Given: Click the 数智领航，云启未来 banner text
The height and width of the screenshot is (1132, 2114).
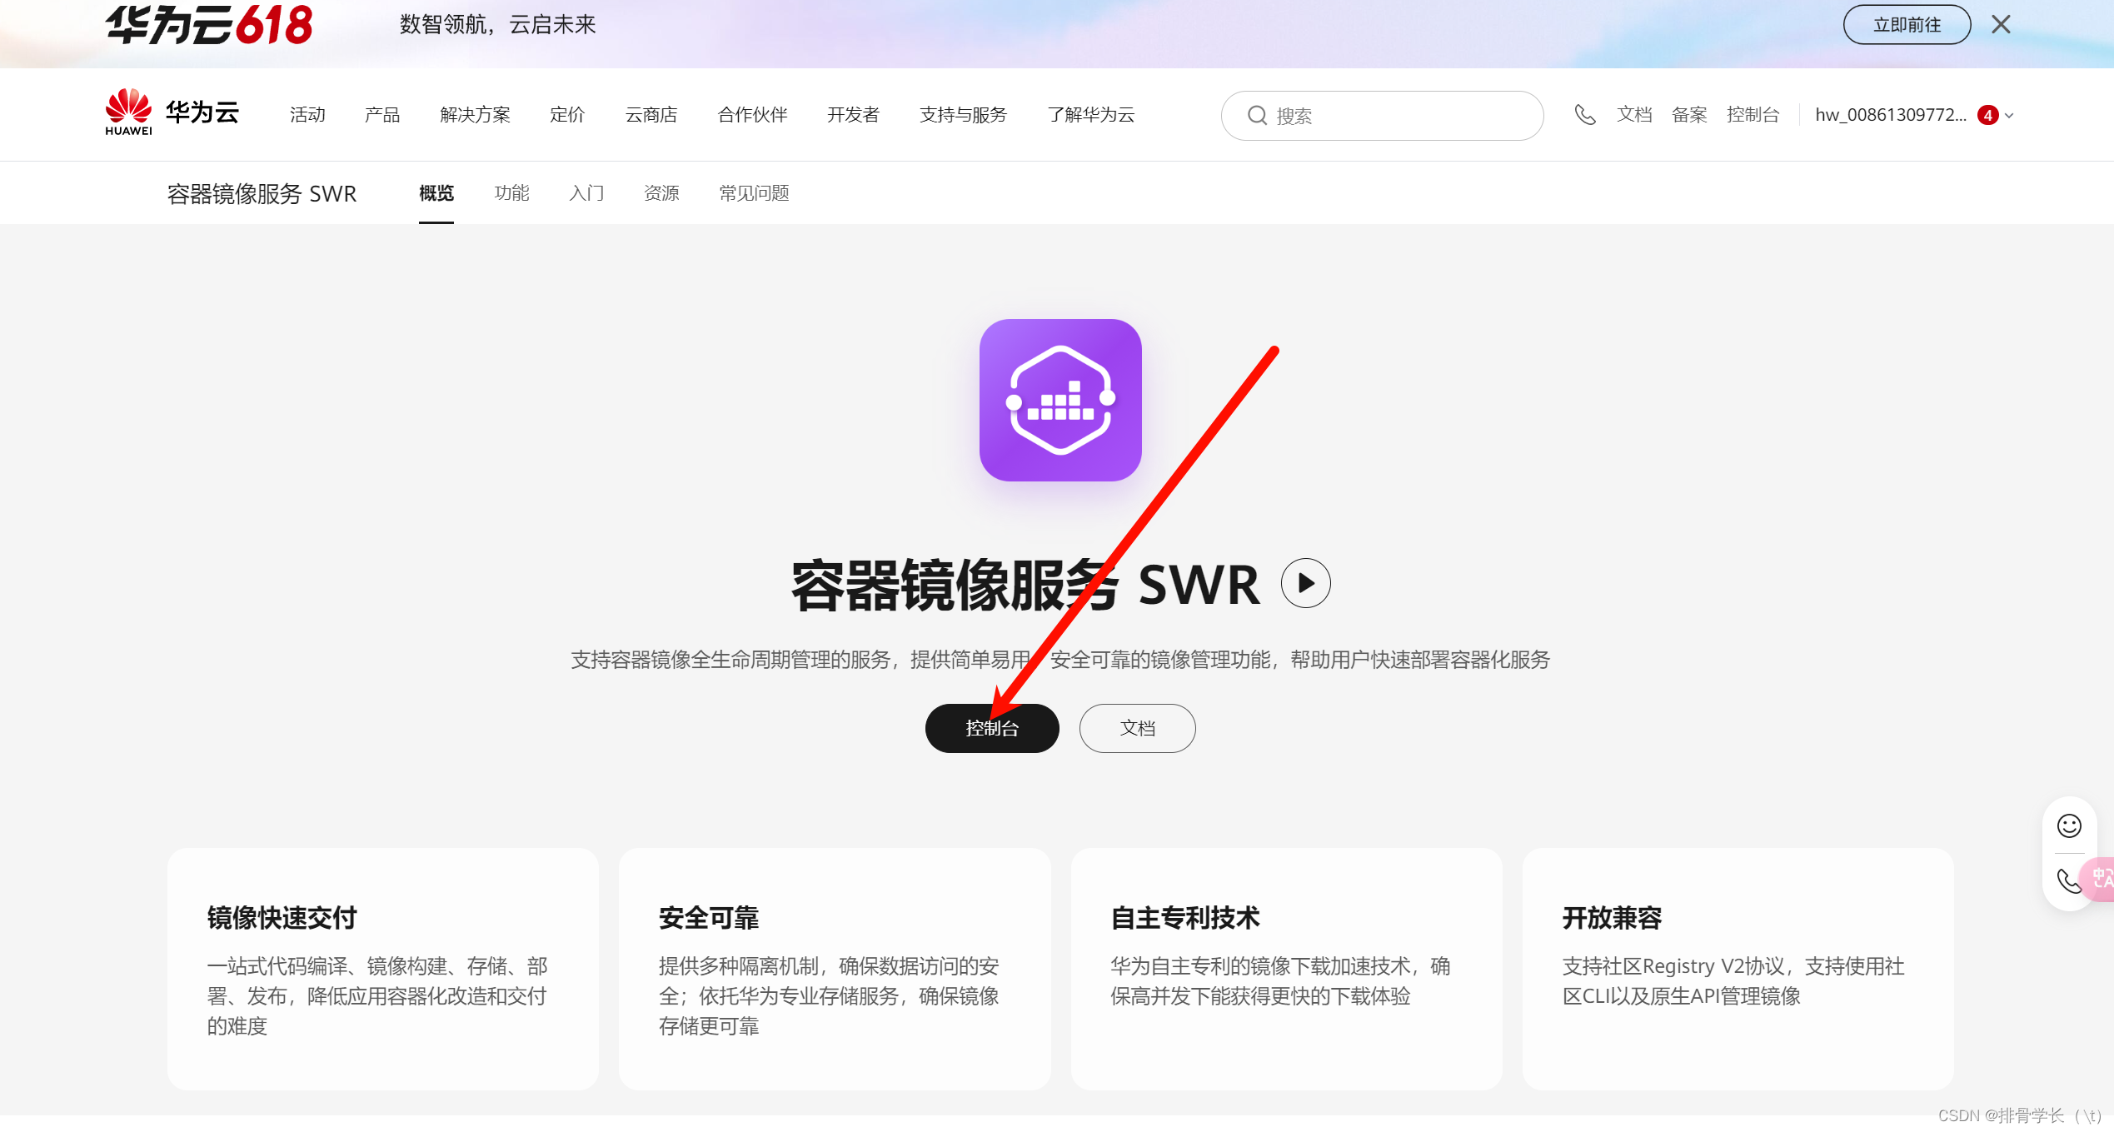Looking at the screenshot, I should (497, 24).
